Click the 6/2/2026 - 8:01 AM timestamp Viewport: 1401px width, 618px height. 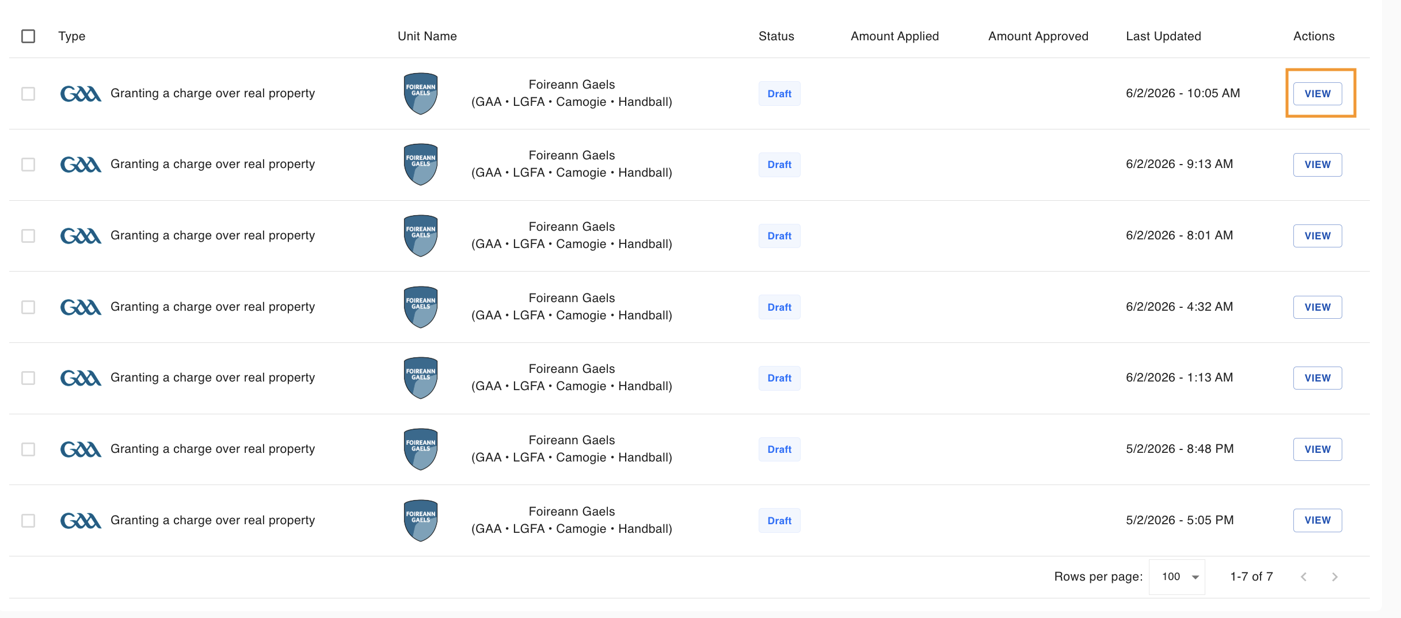(1179, 235)
